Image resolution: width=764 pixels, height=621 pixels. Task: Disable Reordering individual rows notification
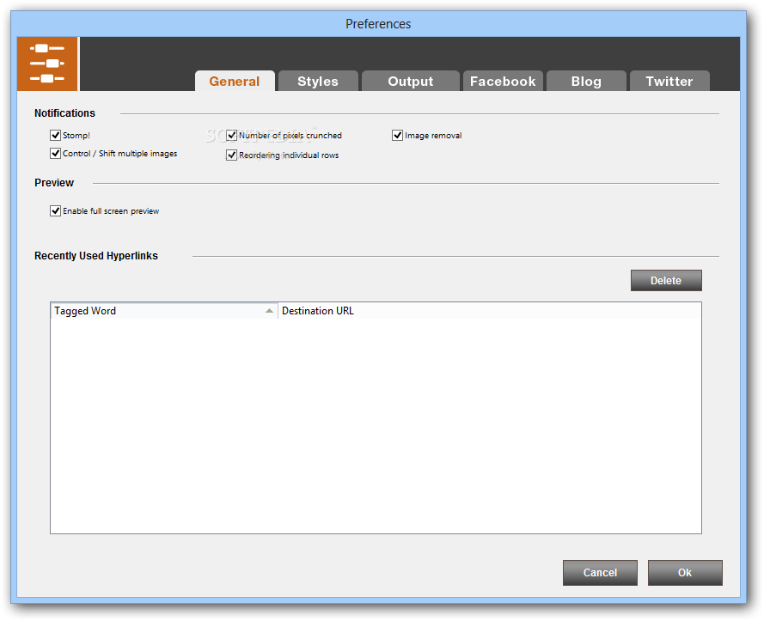(231, 155)
